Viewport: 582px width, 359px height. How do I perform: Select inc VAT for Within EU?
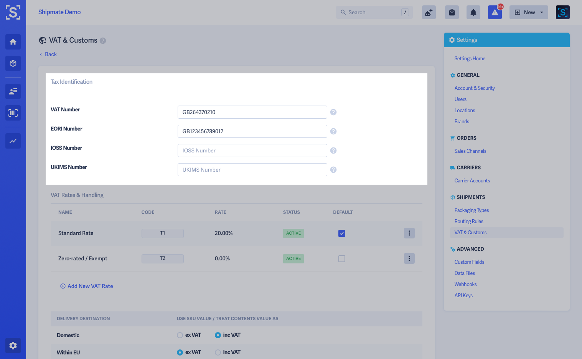pos(218,352)
